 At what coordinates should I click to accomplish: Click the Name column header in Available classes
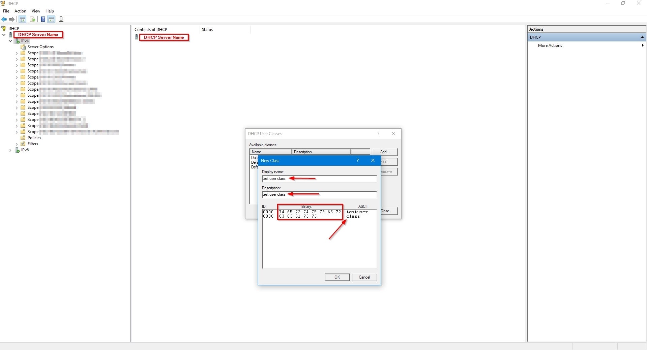point(270,152)
